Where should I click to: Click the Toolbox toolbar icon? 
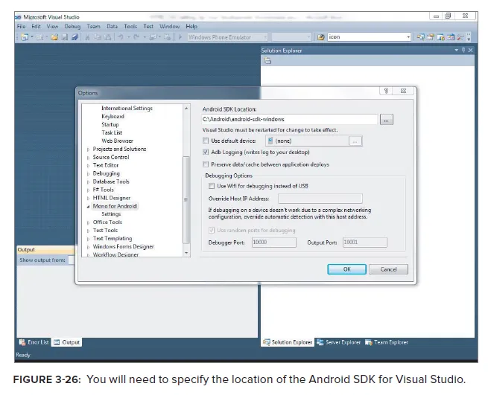click(450, 37)
